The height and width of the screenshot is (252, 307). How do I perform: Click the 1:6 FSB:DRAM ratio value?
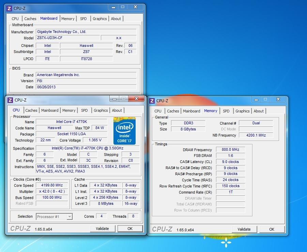click(x=230, y=156)
